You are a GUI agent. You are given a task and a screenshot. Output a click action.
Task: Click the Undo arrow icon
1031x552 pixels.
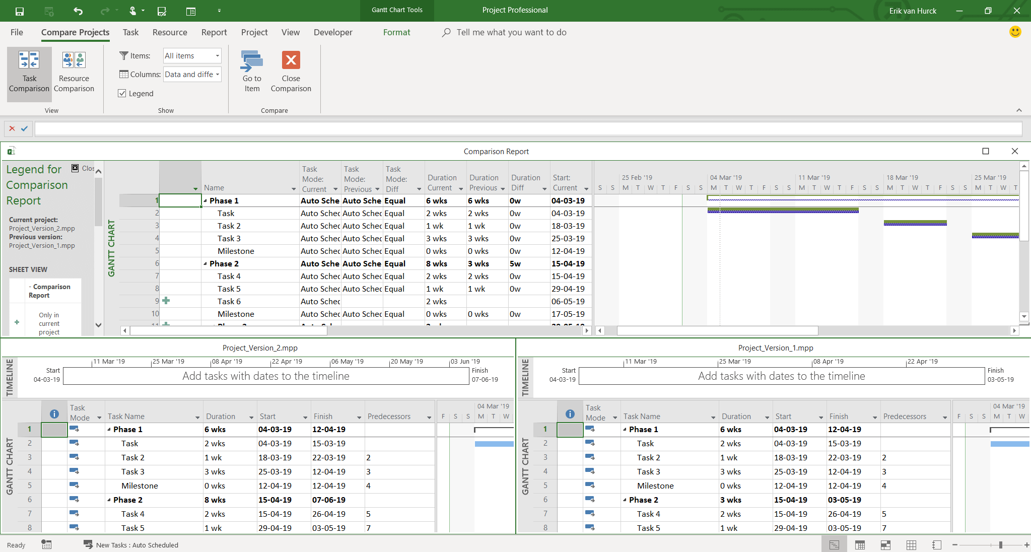pos(78,11)
